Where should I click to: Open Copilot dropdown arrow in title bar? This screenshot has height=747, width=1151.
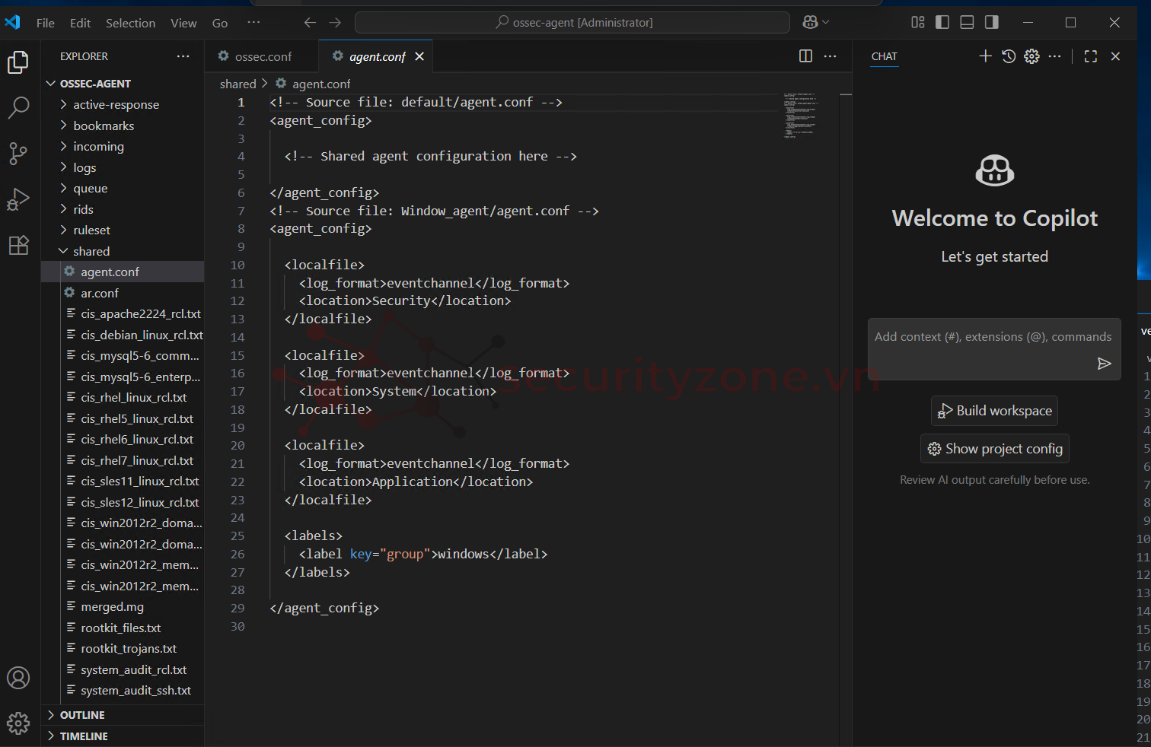[x=826, y=23]
